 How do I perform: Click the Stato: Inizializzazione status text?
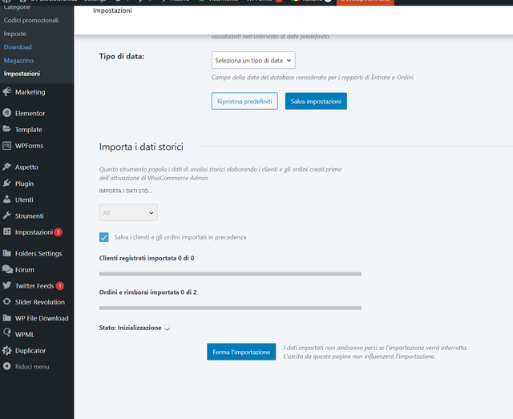[x=130, y=328]
